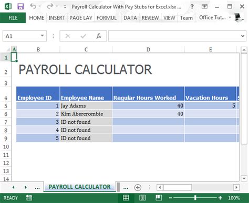Click the zoom slider handle

coord(195,198)
